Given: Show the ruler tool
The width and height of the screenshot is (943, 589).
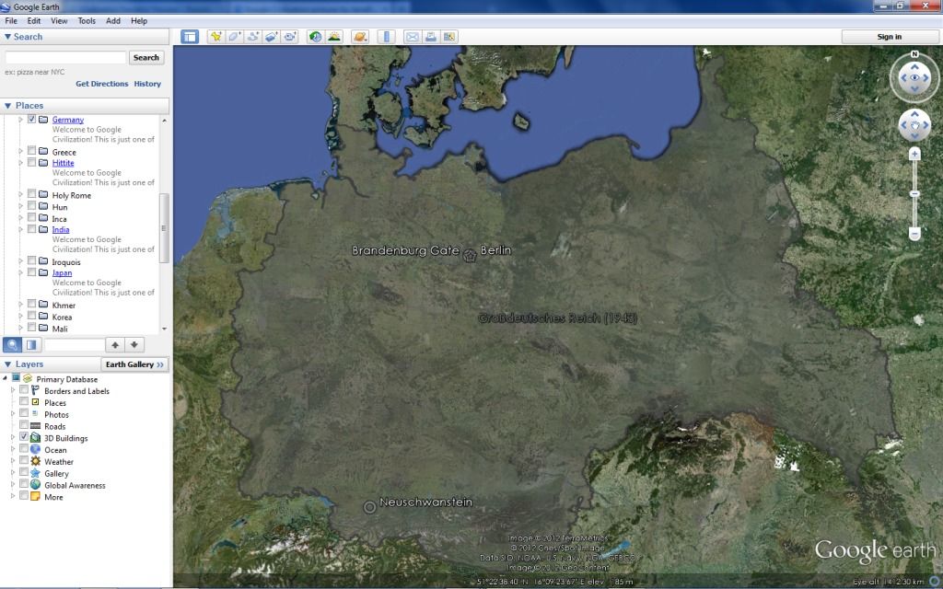Looking at the screenshot, I should 386,37.
